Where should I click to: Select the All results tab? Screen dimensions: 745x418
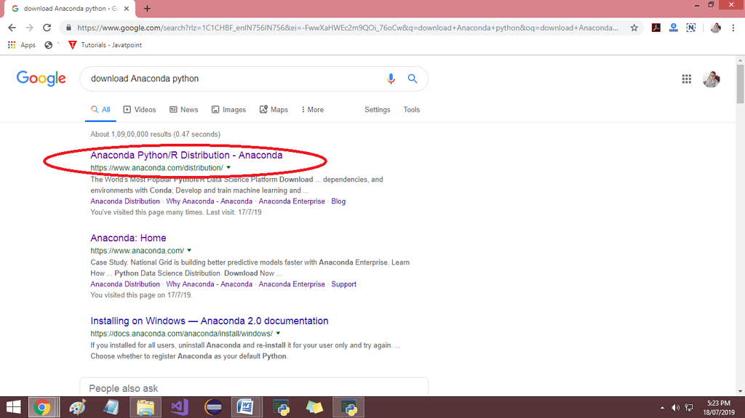point(100,110)
